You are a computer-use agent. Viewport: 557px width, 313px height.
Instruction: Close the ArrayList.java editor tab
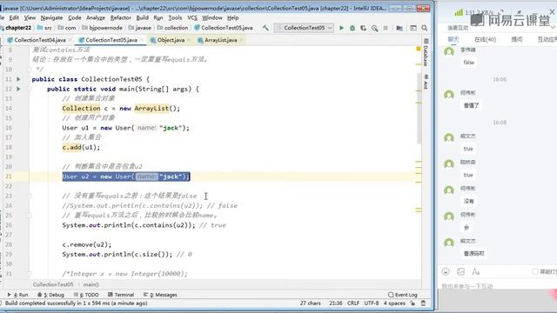[241, 40]
